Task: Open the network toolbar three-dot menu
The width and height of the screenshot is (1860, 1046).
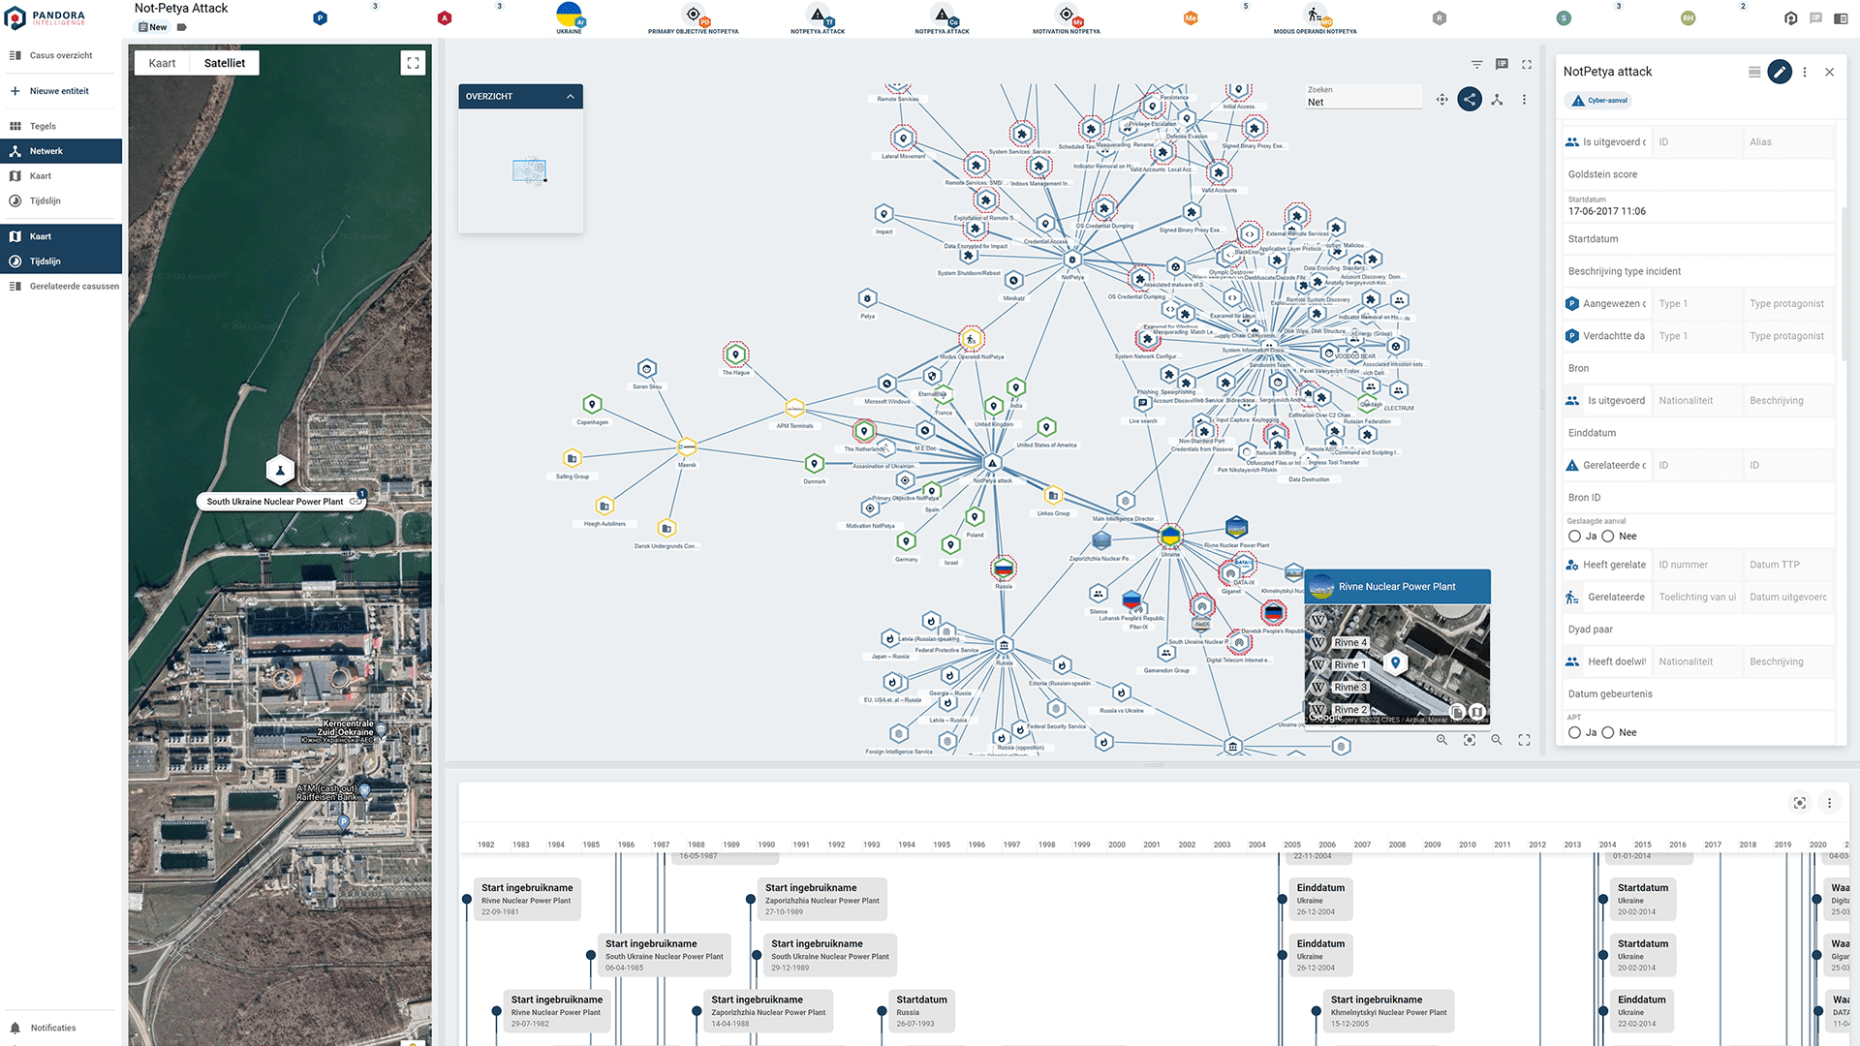Action: point(1524,99)
